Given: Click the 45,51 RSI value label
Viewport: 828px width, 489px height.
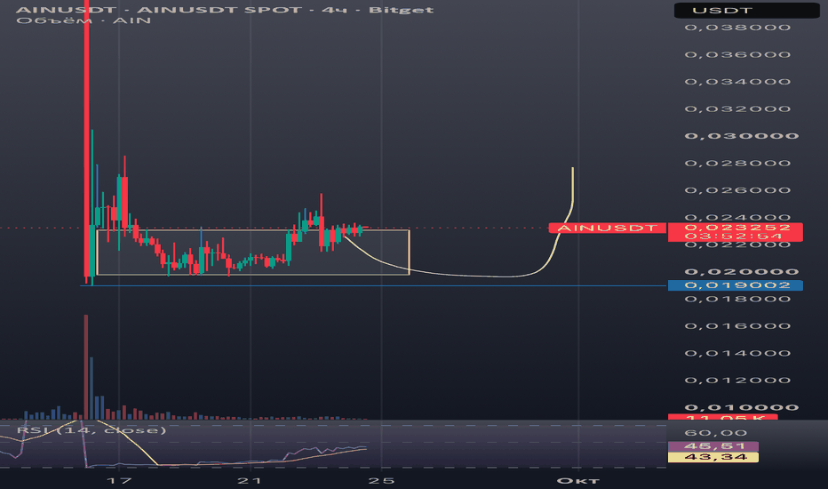Looking at the screenshot, I should click(713, 446).
